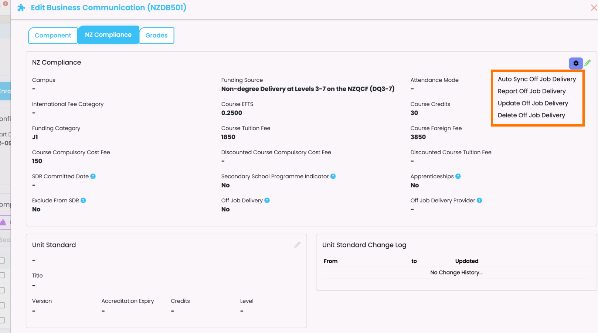Click help icon next to Off Job Delivery
The height and width of the screenshot is (333, 598).
(267, 201)
